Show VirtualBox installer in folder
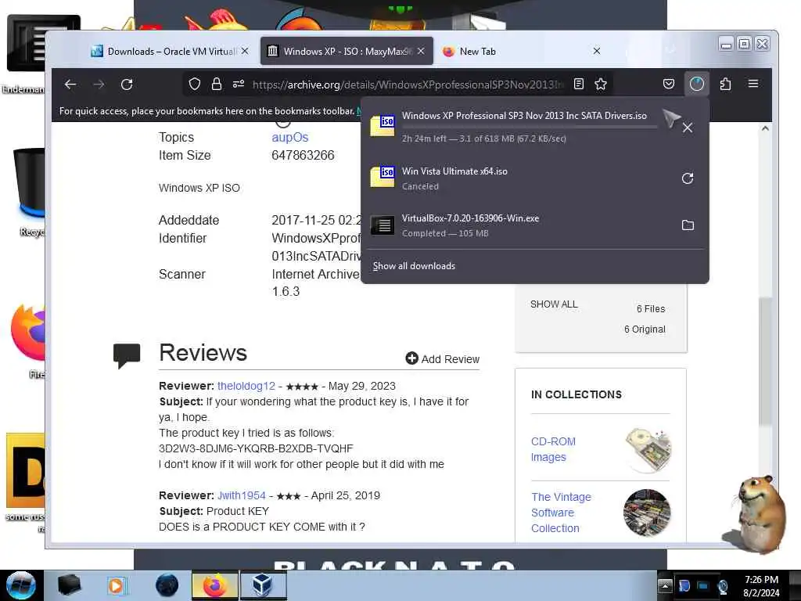This screenshot has width=801, height=601. [x=688, y=225]
